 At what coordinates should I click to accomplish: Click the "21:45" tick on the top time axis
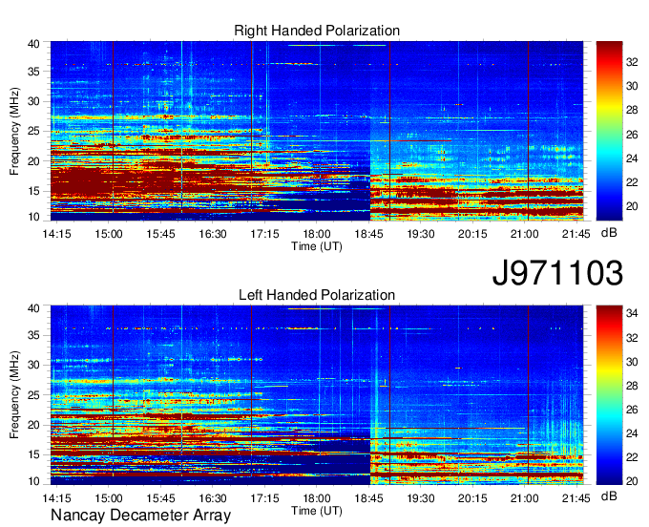576,234
